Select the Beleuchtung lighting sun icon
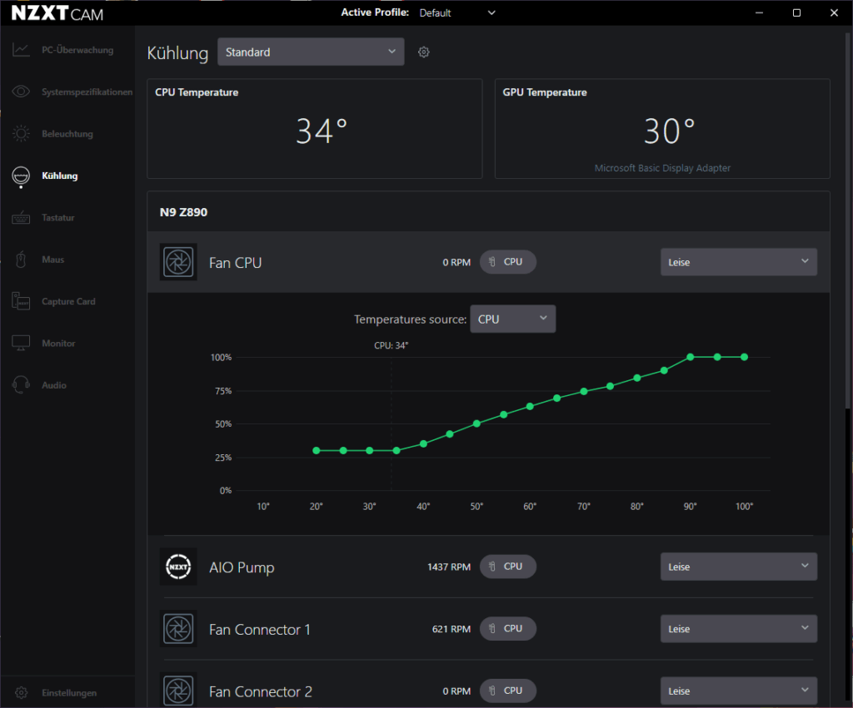Screen dimensions: 853x708 pyautogui.click(x=22, y=134)
